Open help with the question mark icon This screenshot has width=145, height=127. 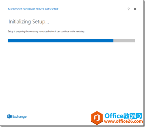point(128,9)
